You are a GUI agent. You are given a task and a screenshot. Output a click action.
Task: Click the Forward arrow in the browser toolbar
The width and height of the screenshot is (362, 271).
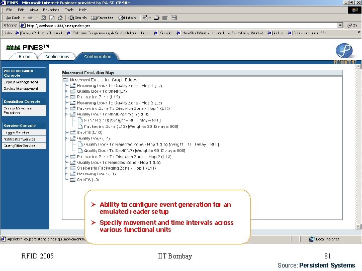coord(30,18)
